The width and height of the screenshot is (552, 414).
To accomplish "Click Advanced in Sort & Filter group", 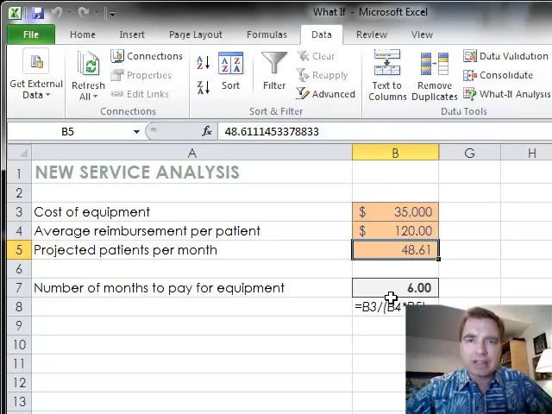I will point(326,94).
